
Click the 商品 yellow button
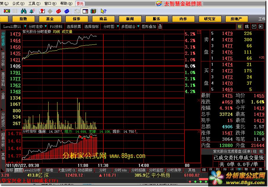pyautogui.click(x=103, y=19)
